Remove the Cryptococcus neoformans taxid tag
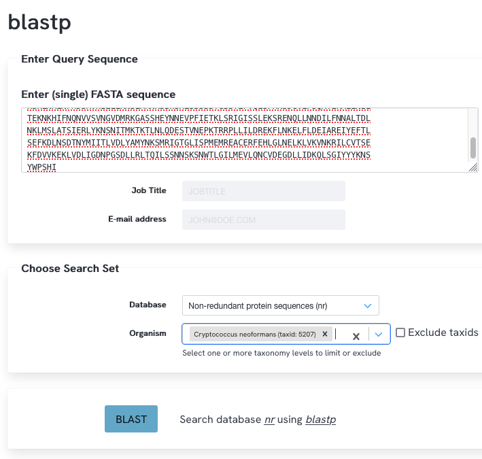The width and height of the screenshot is (482, 459). click(x=324, y=334)
